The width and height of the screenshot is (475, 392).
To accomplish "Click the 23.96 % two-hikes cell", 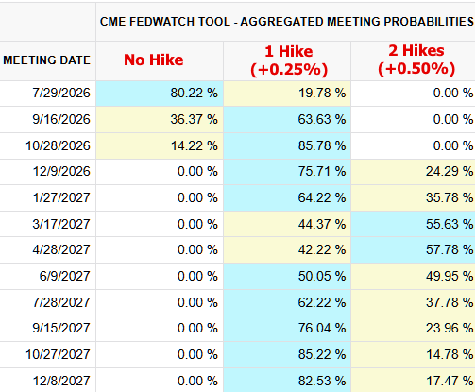I will (x=414, y=329).
